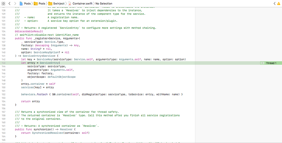Click 'behaviors.forEach' on line 152

(34, 94)
